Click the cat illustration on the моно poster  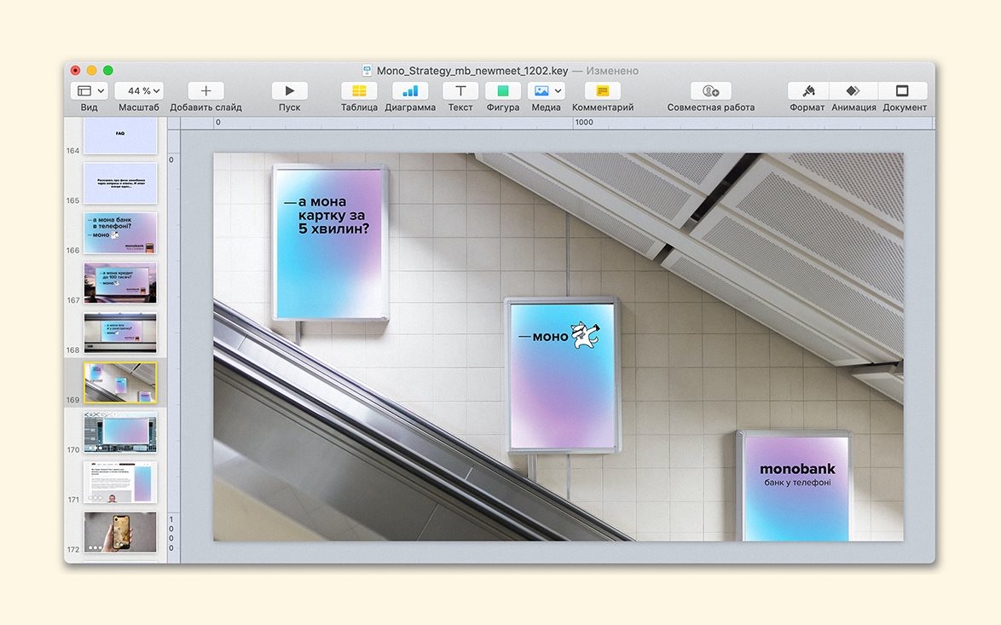pos(586,335)
